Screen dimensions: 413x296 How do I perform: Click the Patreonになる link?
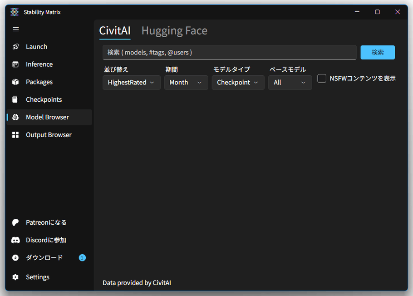pyautogui.click(x=49, y=222)
